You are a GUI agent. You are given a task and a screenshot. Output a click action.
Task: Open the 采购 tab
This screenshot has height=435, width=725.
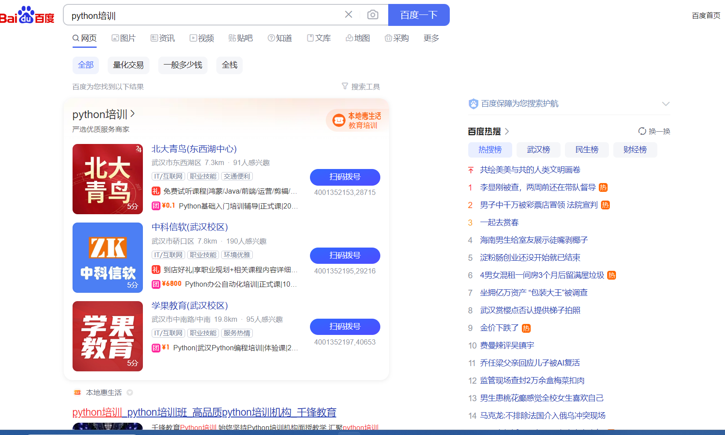click(397, 38)
